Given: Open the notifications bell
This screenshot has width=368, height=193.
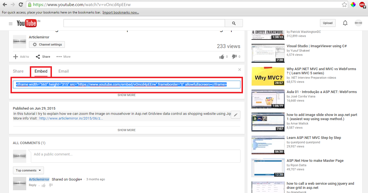Looking at the screenshot, I should 345,23.
